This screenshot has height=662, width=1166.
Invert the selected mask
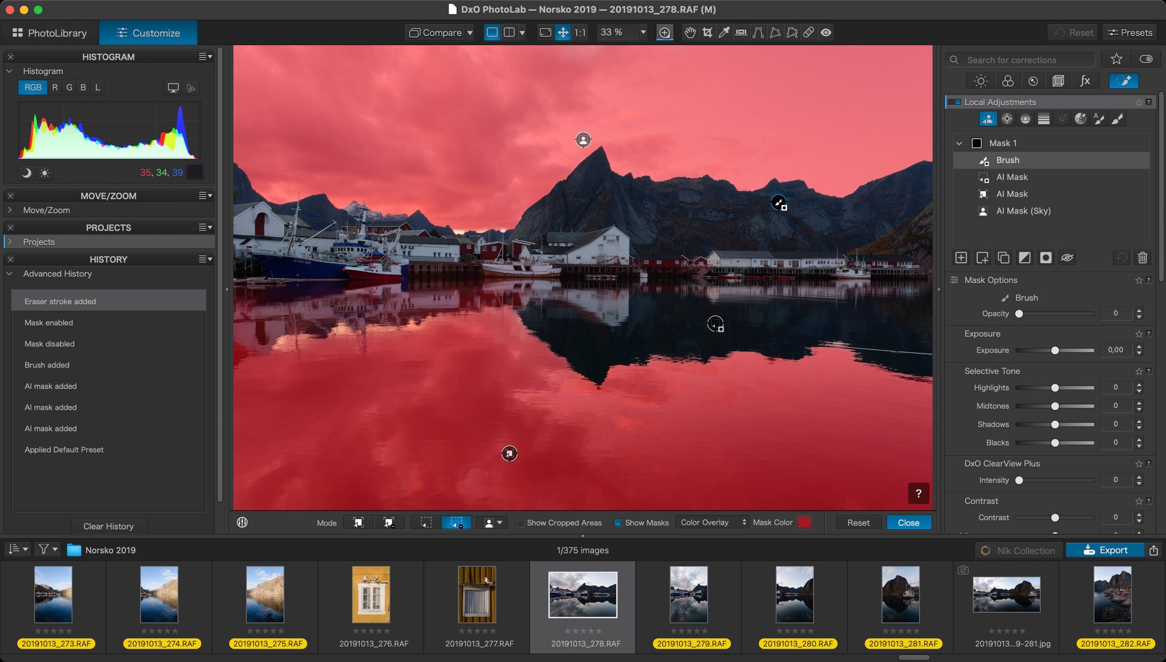1024,258
